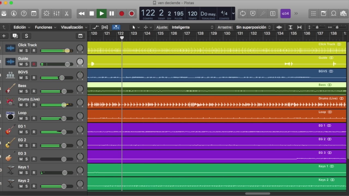This screenshot has height=196, width=349.
Task: Click the Toolbar show/hide button
Action: click(x=34, y=13)
